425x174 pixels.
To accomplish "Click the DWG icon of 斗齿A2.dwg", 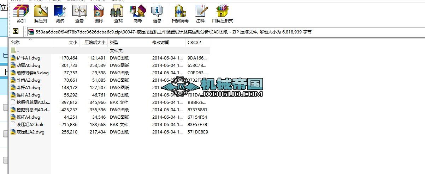I will click(x=13, y=80).
